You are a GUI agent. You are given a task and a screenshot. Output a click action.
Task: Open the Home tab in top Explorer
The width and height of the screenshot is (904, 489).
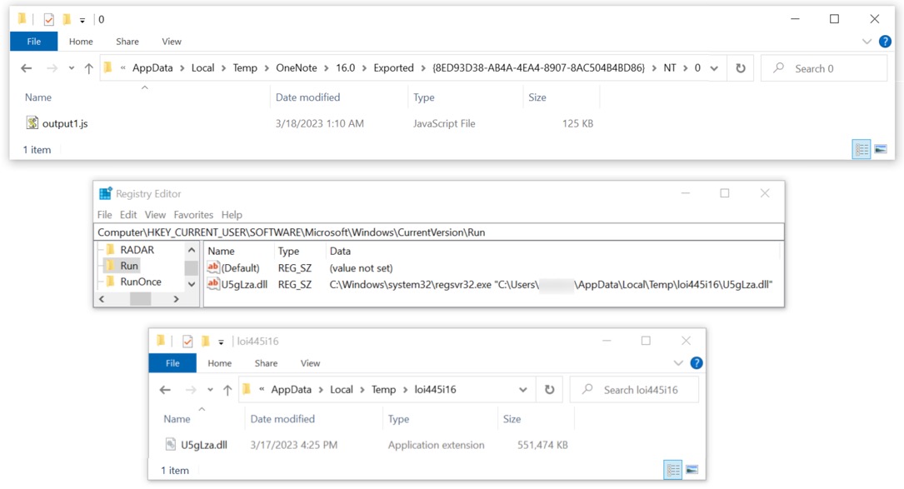tap(81, 42)
